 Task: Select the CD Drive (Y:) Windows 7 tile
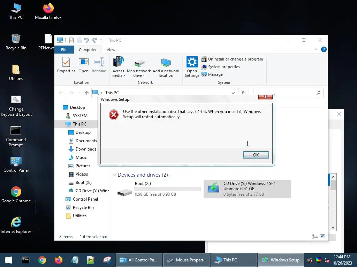[247, 189]
